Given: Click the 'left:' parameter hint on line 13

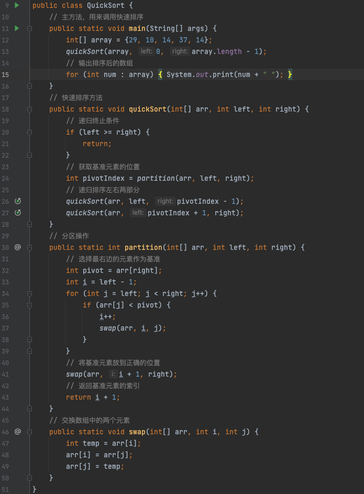Looking at the screenshot, I should pos(146,51).
